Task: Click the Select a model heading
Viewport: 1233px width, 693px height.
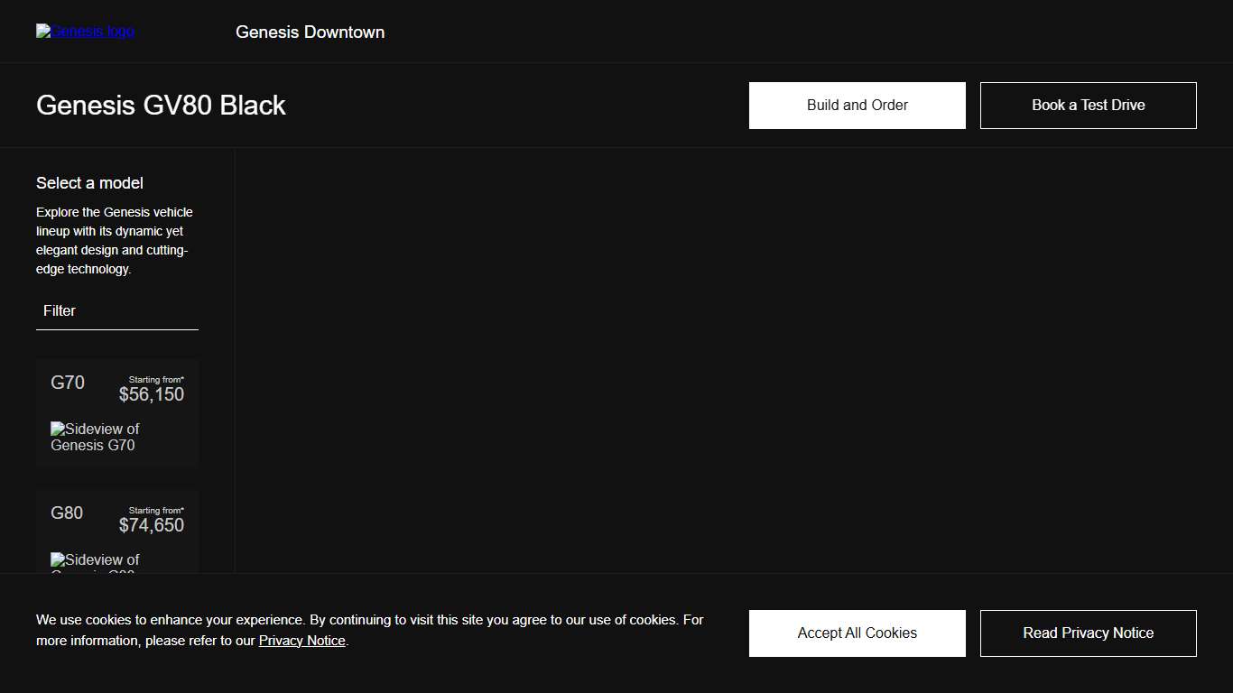Action: pyautogui.click(x=89, y=183)
